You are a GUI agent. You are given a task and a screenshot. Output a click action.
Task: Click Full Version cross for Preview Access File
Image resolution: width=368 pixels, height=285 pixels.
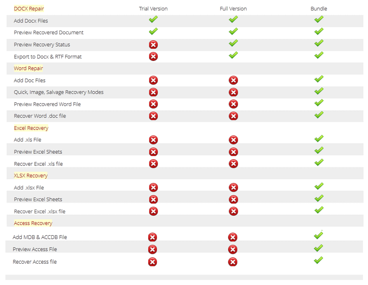(x=233, y=250)
